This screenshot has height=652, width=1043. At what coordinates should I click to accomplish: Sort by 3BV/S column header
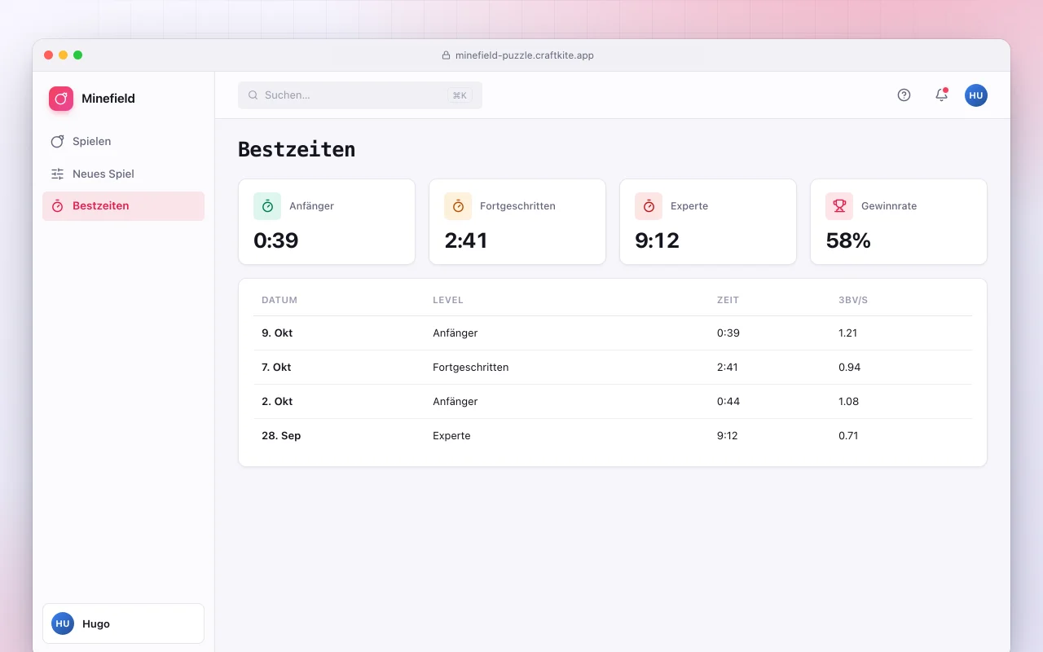point(853,300)
